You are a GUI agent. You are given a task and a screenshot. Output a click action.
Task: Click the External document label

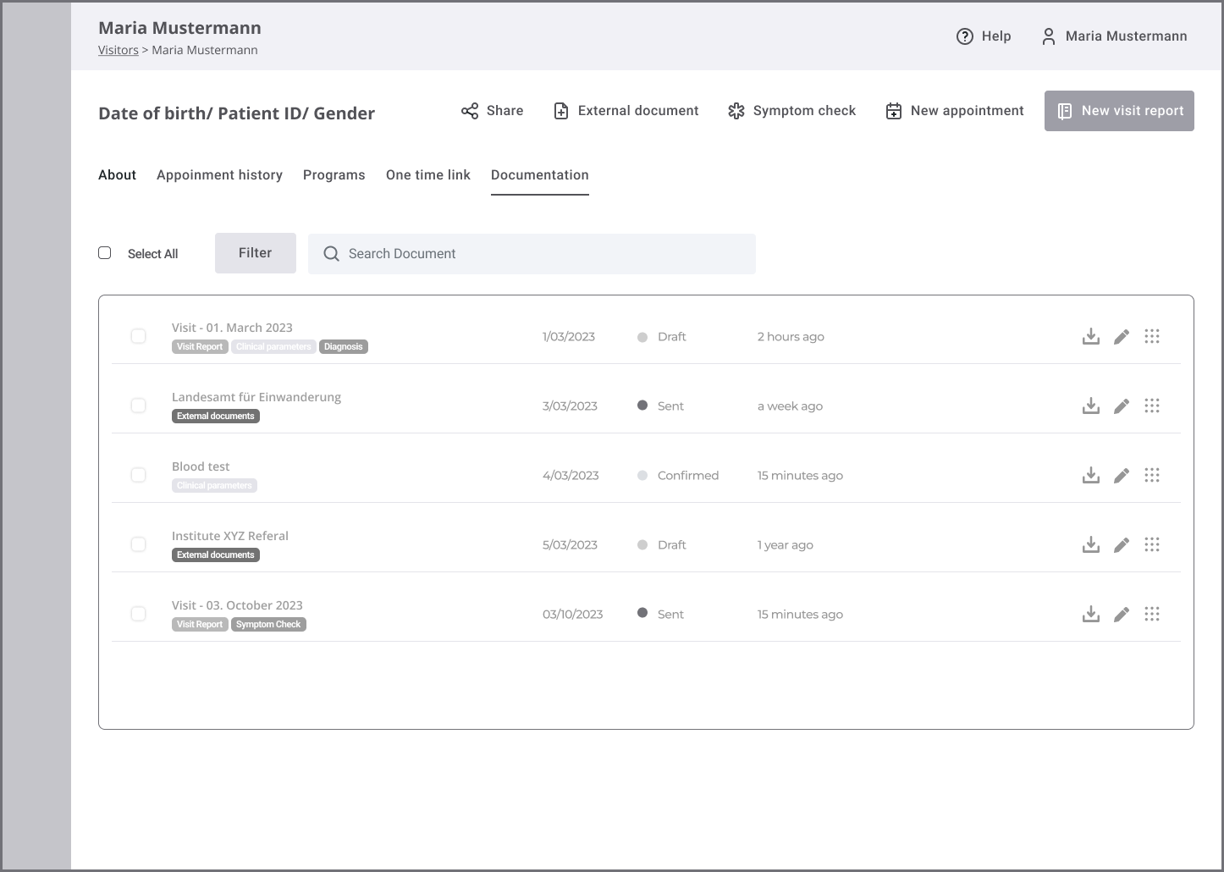638,111
